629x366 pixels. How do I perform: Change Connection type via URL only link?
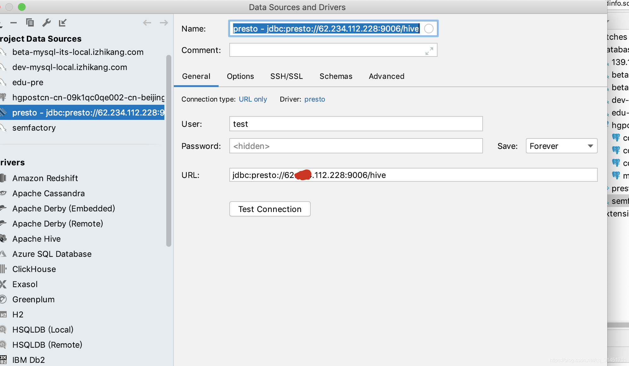253,99
